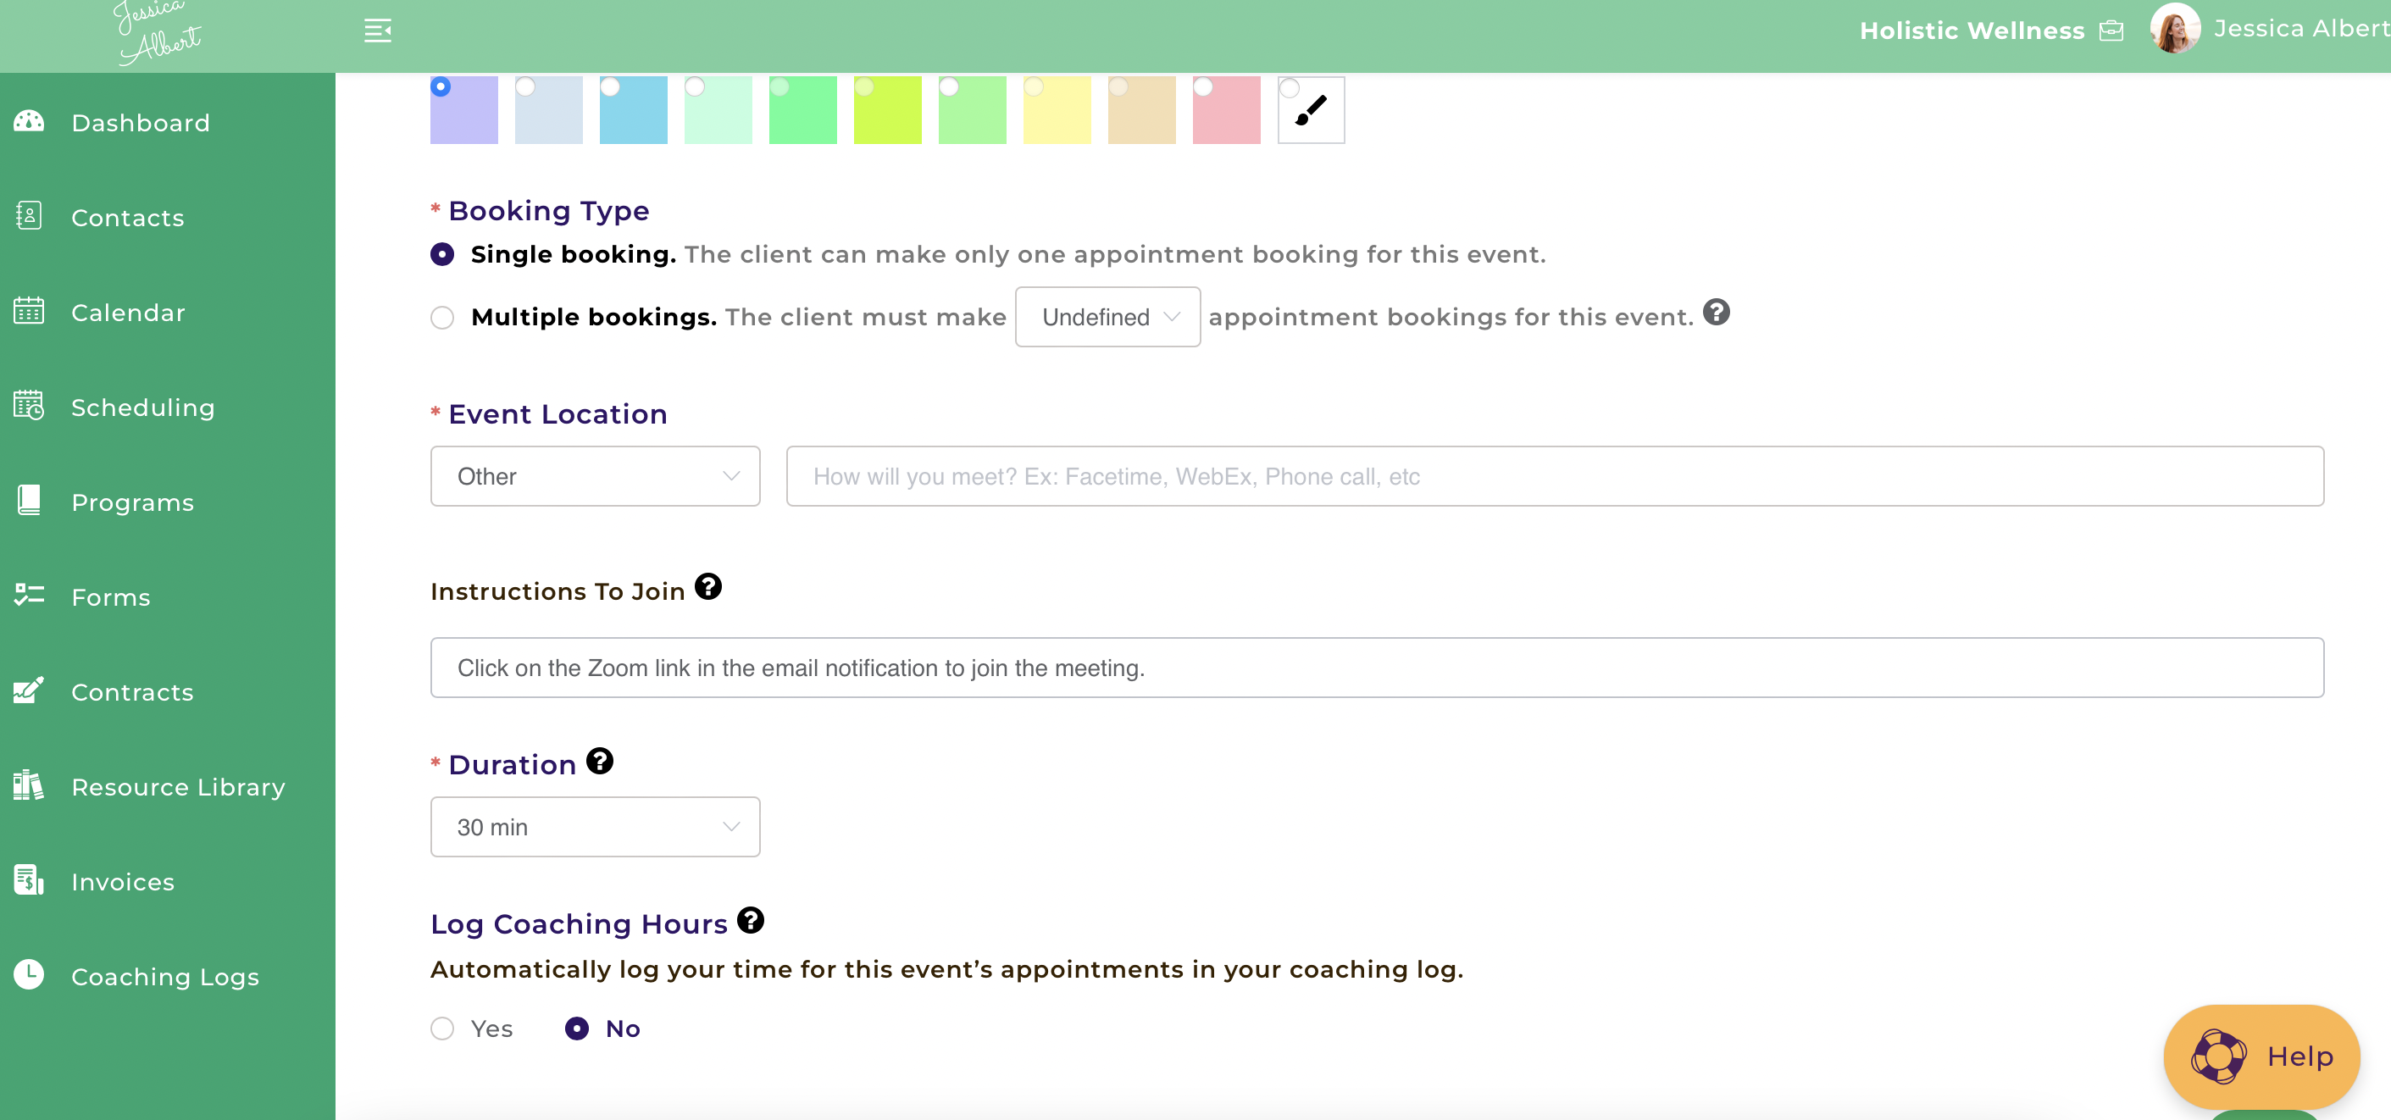The image size is (2391, 1120).
Task: Open the Undefined bookings count dropdown
Action: tap(1107, 318)
